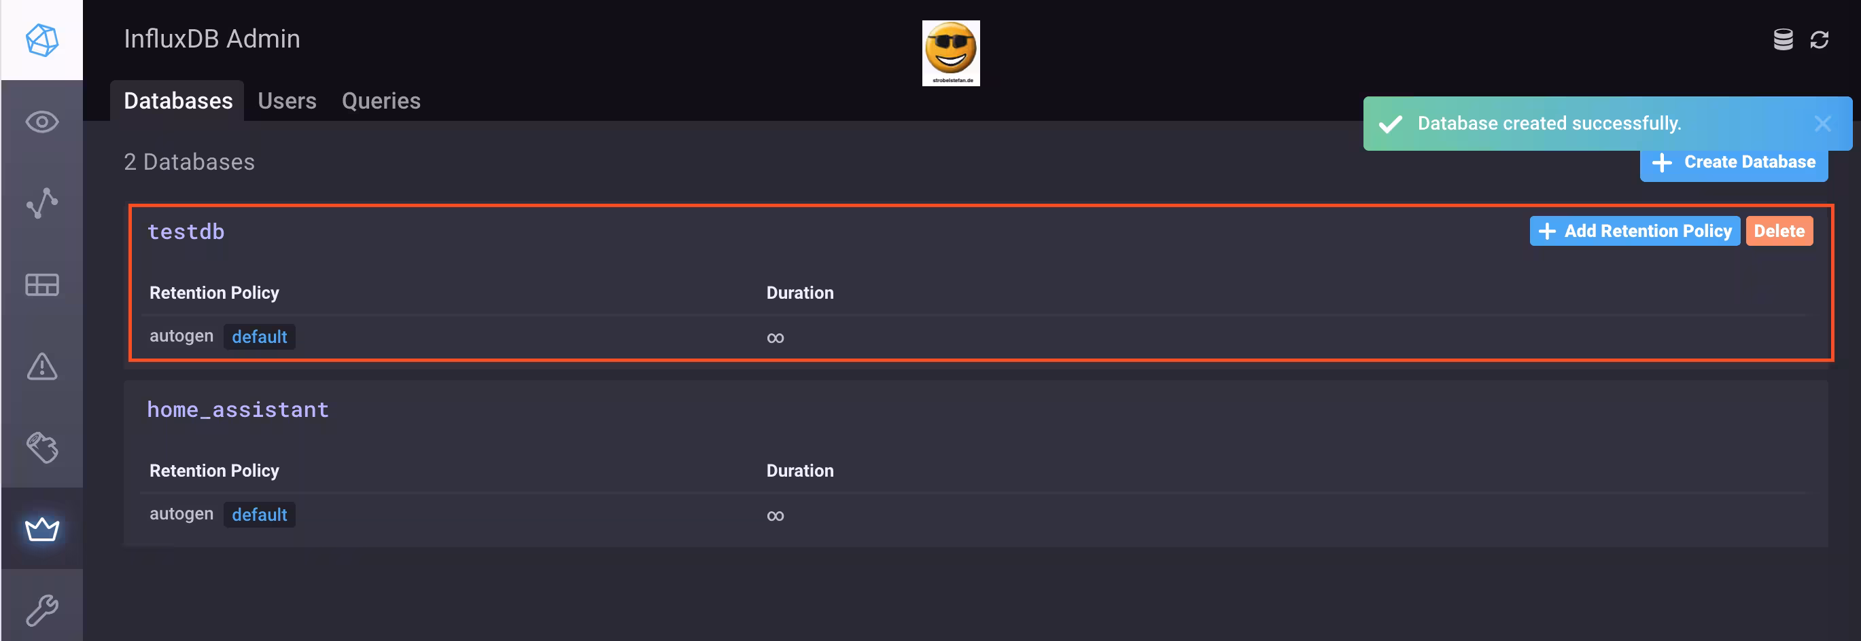Screen dimensions: 1861x641
Task: Switch to the Queries tab
Action: pos(381,100)
